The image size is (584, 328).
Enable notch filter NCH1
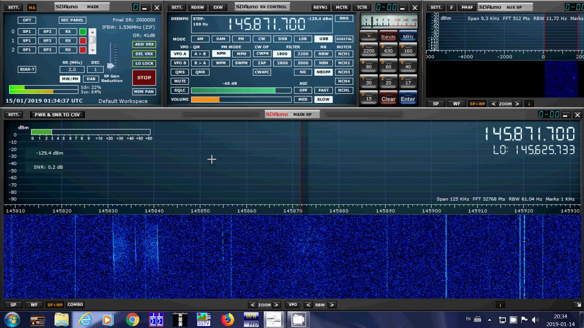point(344,54)
